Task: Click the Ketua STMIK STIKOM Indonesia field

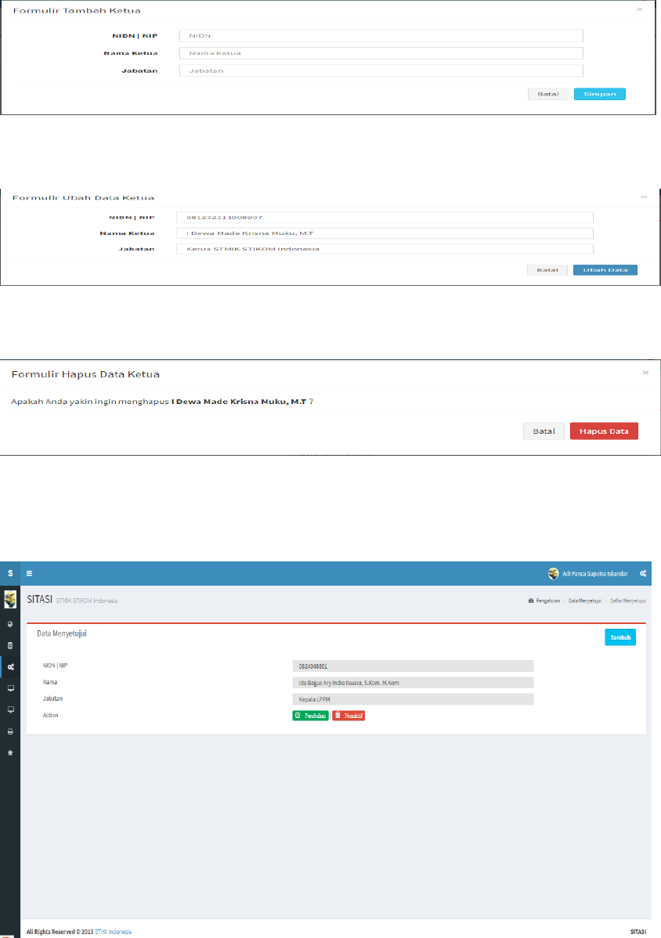Action: [385, 249]
